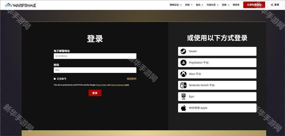The height and width of the screenshot is (136, 285).
Task: Focus the 电子邮箱地址 email input field
Action: coord(95,56)
